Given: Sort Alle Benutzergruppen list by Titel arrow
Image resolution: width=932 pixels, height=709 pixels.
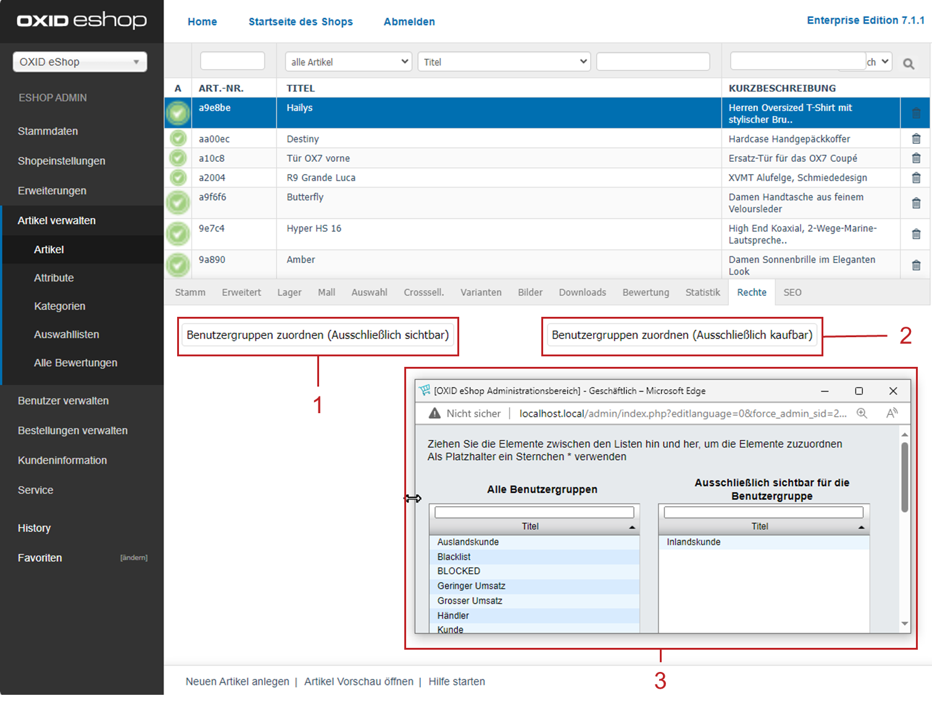Looking at the screenshot, I should 632,527.
